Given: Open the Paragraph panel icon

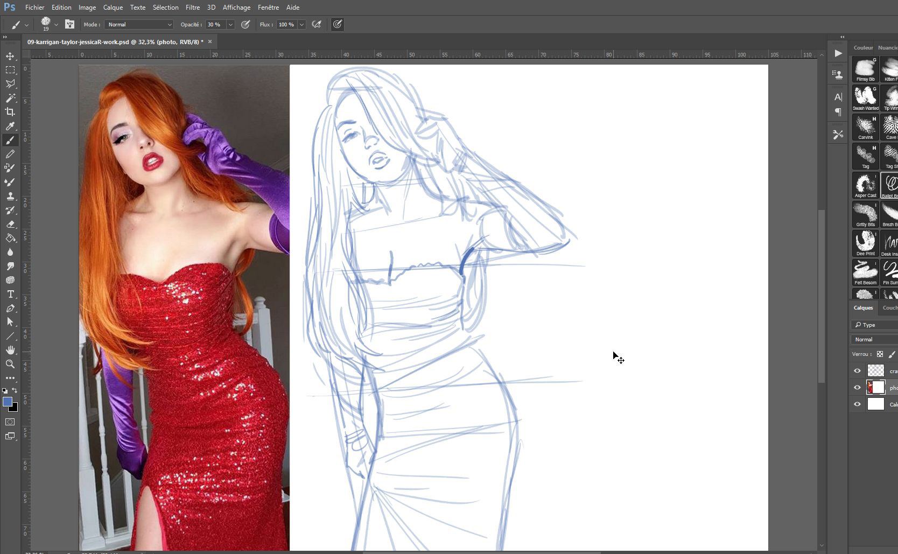Looking at the screenshot, I should pyautogui.click(x=838, y=112).
